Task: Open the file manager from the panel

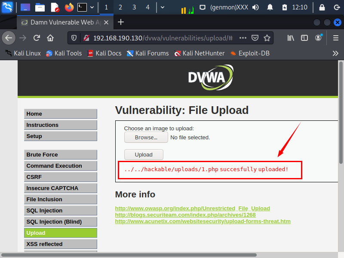Action: click(40, 7)
